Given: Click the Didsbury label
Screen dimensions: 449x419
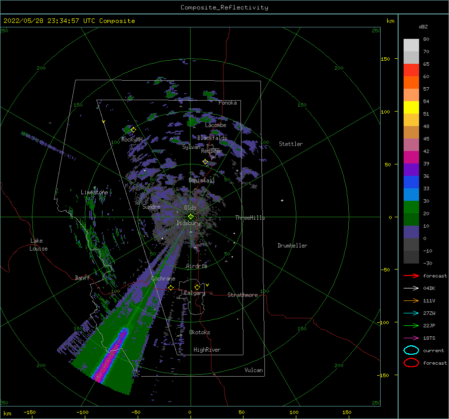Looking at the screenshot, I should click(x=189, y=223).
